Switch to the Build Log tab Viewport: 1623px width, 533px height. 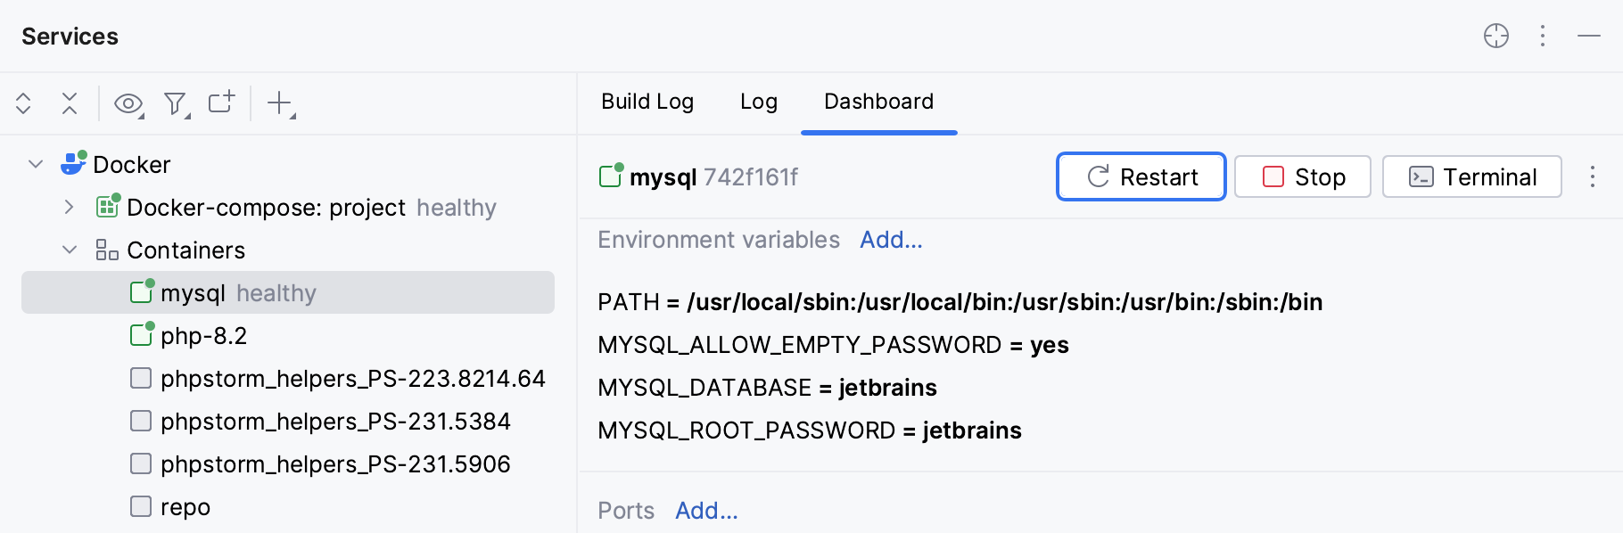coord(647,102)
